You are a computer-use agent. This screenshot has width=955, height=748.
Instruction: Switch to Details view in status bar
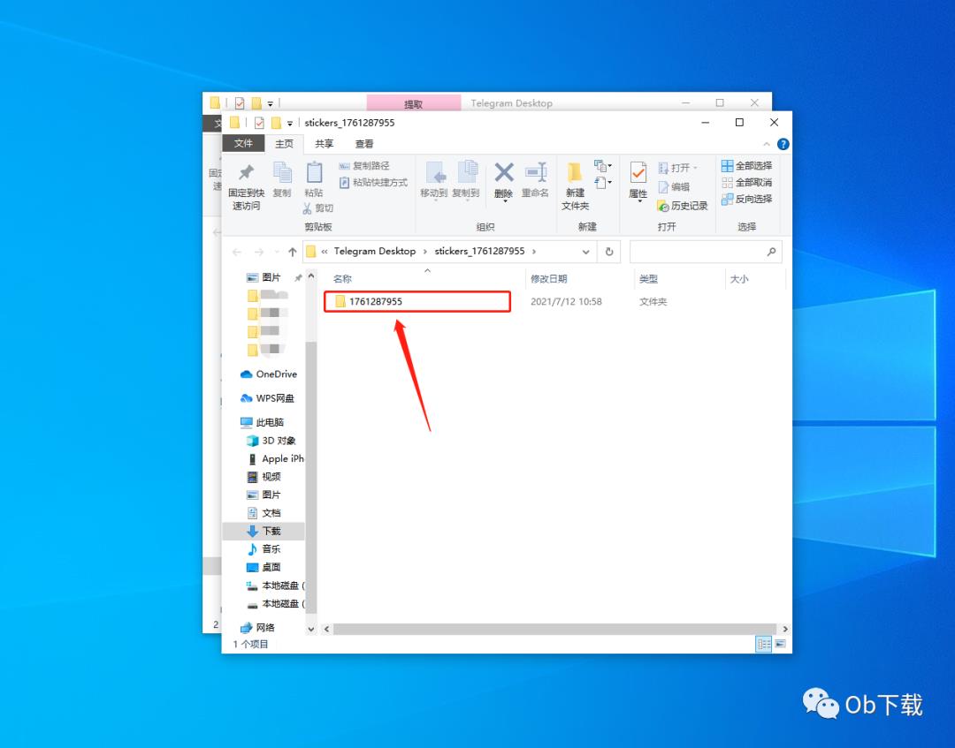pyautogui.click(x=763, y=644)
